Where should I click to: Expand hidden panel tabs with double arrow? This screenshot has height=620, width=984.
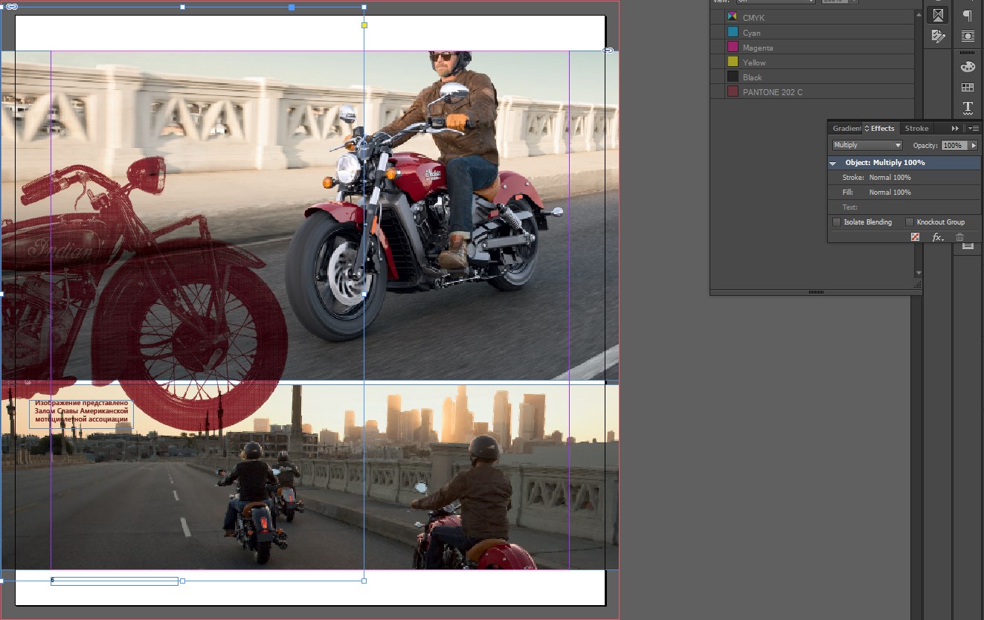pos(956,129)
